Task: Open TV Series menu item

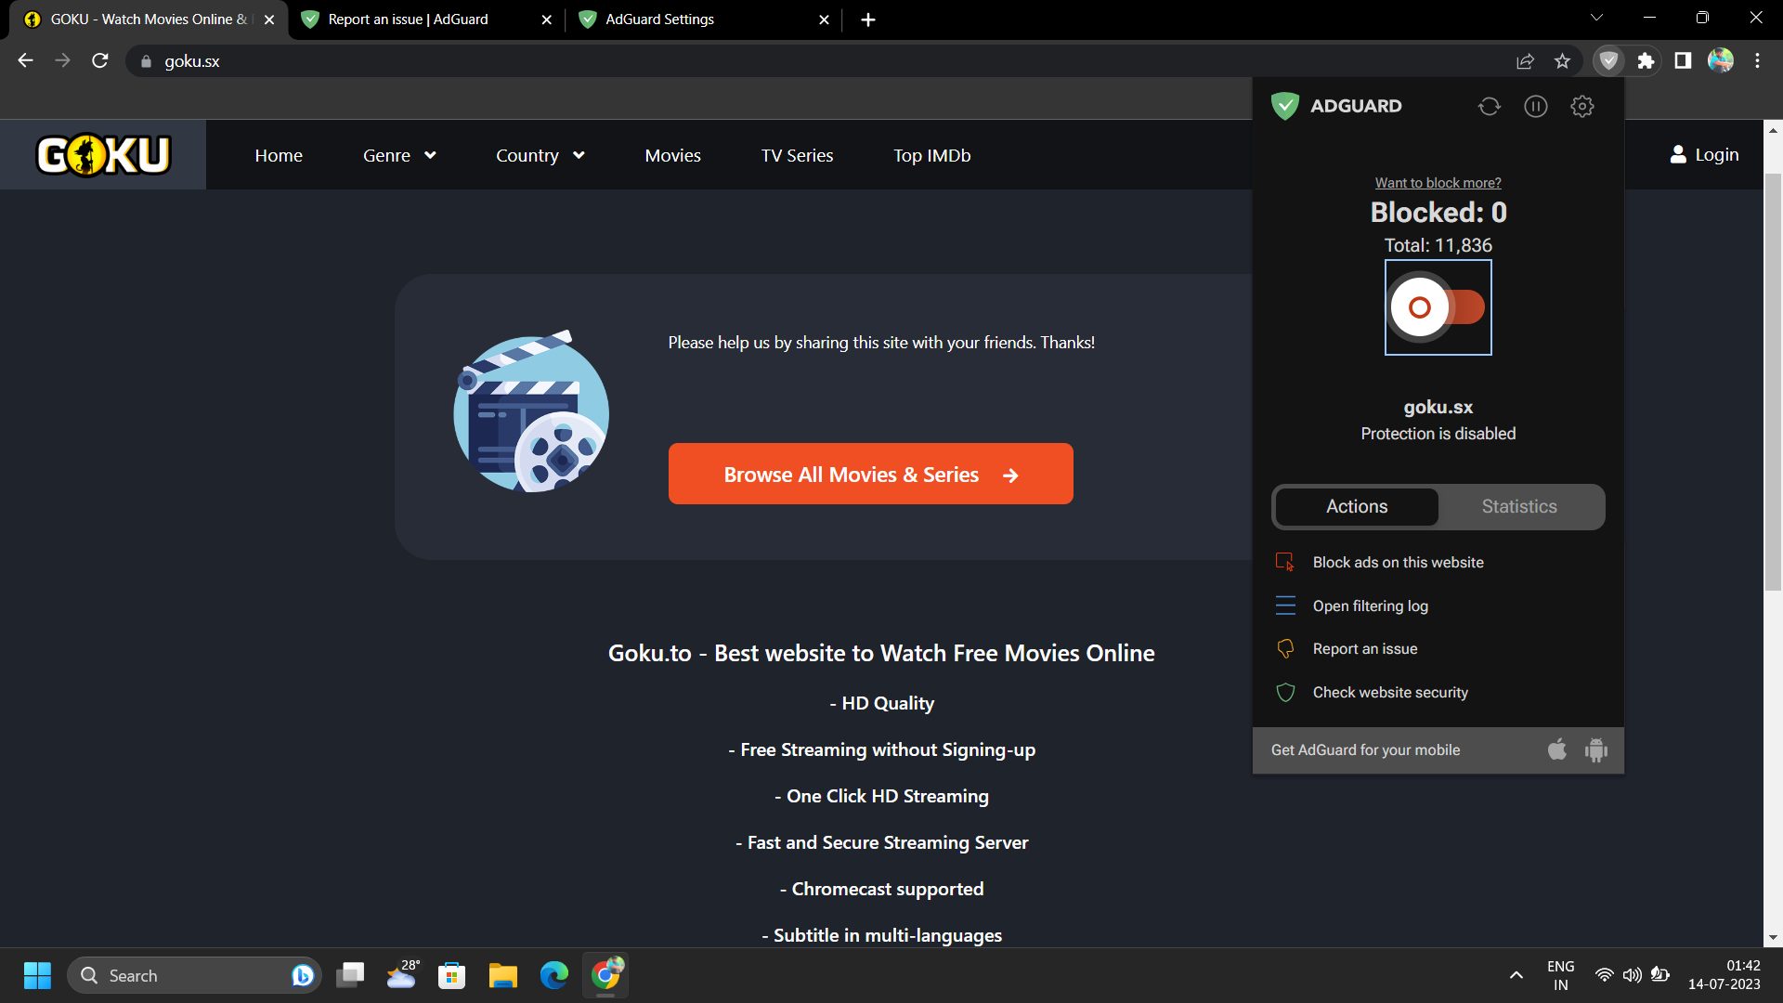Action: tap(797, 155)
